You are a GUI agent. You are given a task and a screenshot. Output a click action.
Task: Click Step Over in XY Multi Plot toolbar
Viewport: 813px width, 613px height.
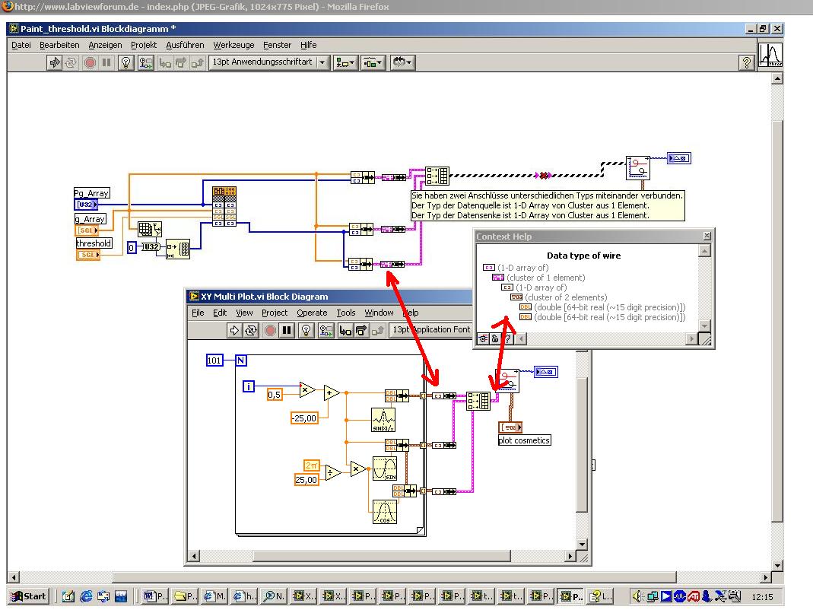[x=361, y=330]
